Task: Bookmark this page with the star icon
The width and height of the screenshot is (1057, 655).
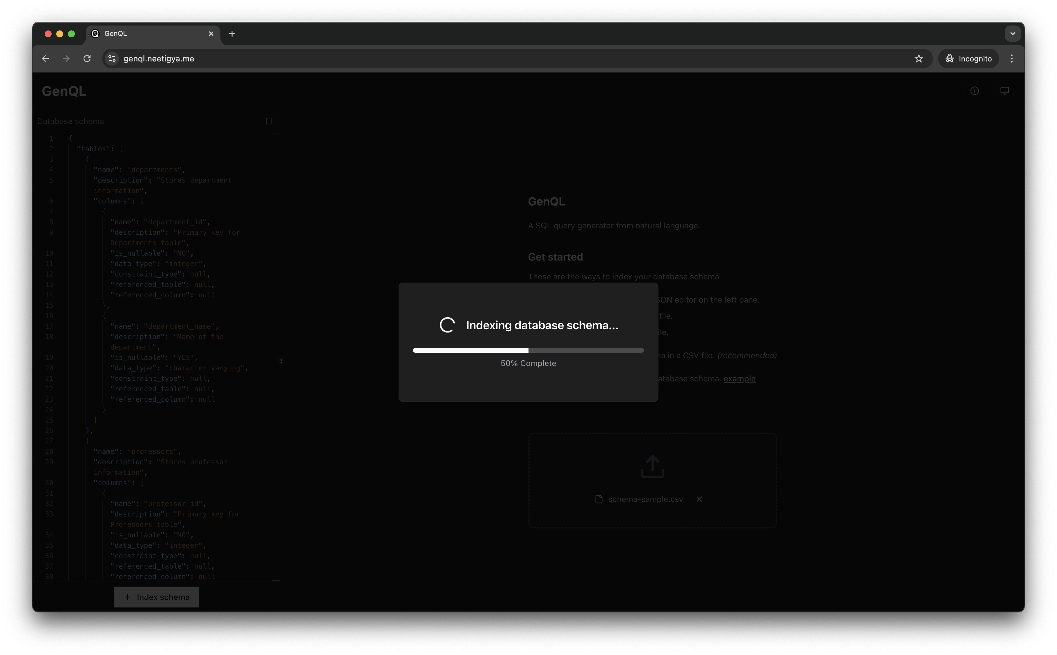Action: [x=919, y=59]
